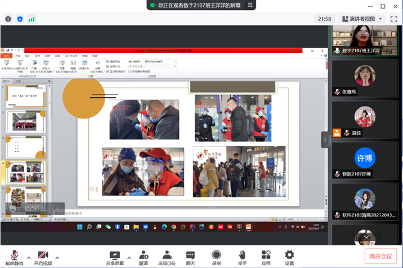Click 数字2107班王洋洋 presenter video tile

tap(365, 40)
